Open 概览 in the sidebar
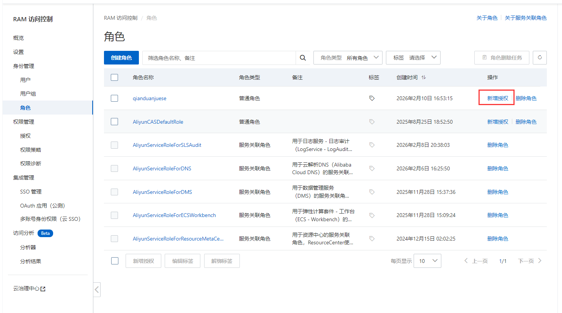The width and height of the screenshot is (562, 313). coord(18,38)
